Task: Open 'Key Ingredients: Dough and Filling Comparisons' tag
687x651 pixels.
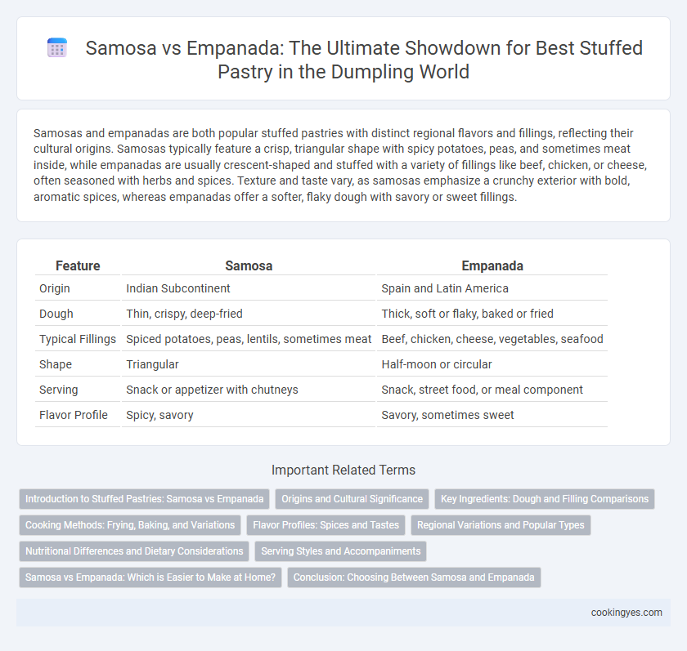Action: [x=544, y=499]
